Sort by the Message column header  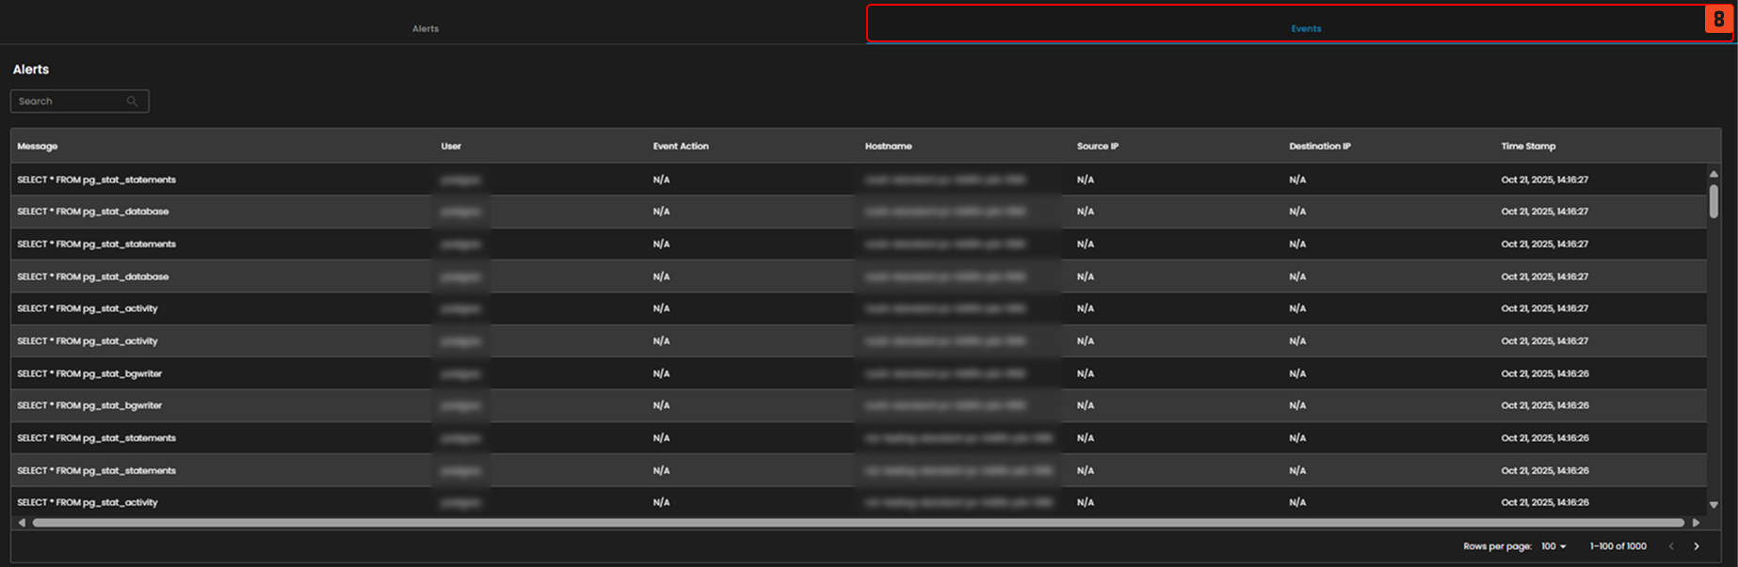tap(38, 147)
